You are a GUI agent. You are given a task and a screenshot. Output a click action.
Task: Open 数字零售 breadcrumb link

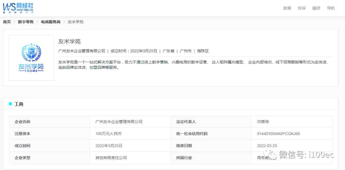click(x=26, y=22)
